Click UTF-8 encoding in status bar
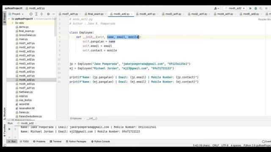This screenshot has width=271, height=152. [225, 145]
